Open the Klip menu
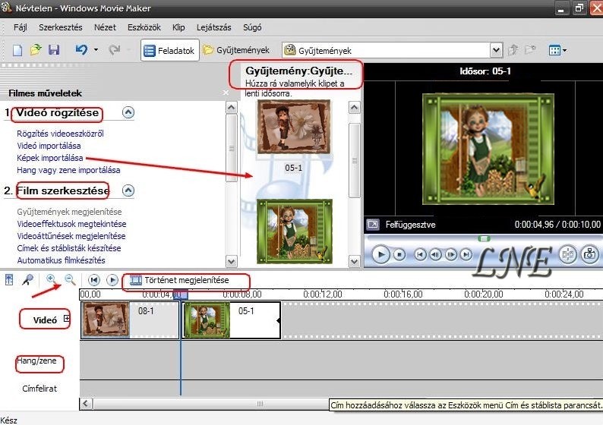 click(178, 27)
